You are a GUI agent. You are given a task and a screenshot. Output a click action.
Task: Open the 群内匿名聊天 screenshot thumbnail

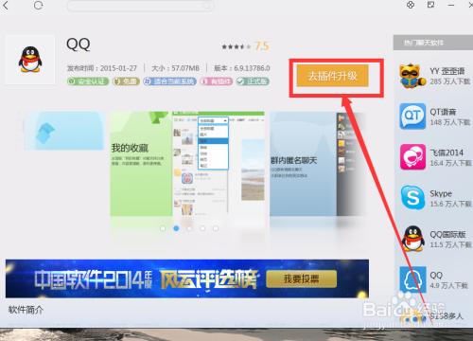[318, 164]
